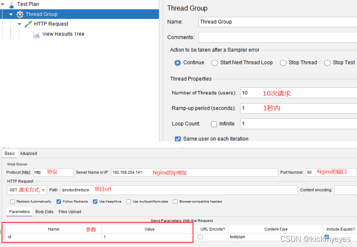Image resolution: width=357 pixels, height=247 pixels.
Task: Select Thread Group tree row
Action: click(80, 14)
